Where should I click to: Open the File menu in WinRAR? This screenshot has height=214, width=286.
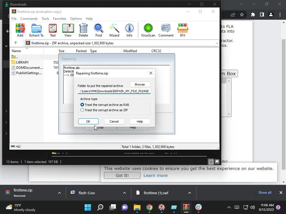pos(14,19)
